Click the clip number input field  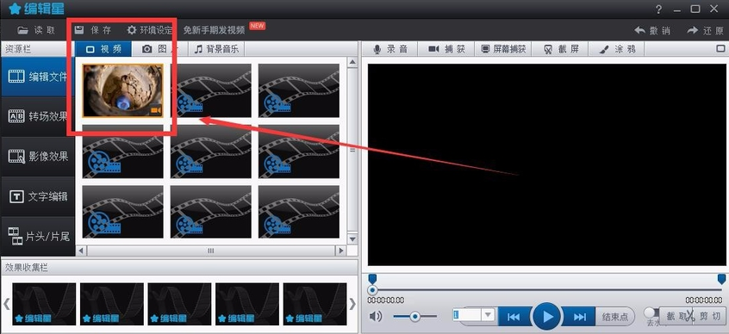[x=466, y=315]
